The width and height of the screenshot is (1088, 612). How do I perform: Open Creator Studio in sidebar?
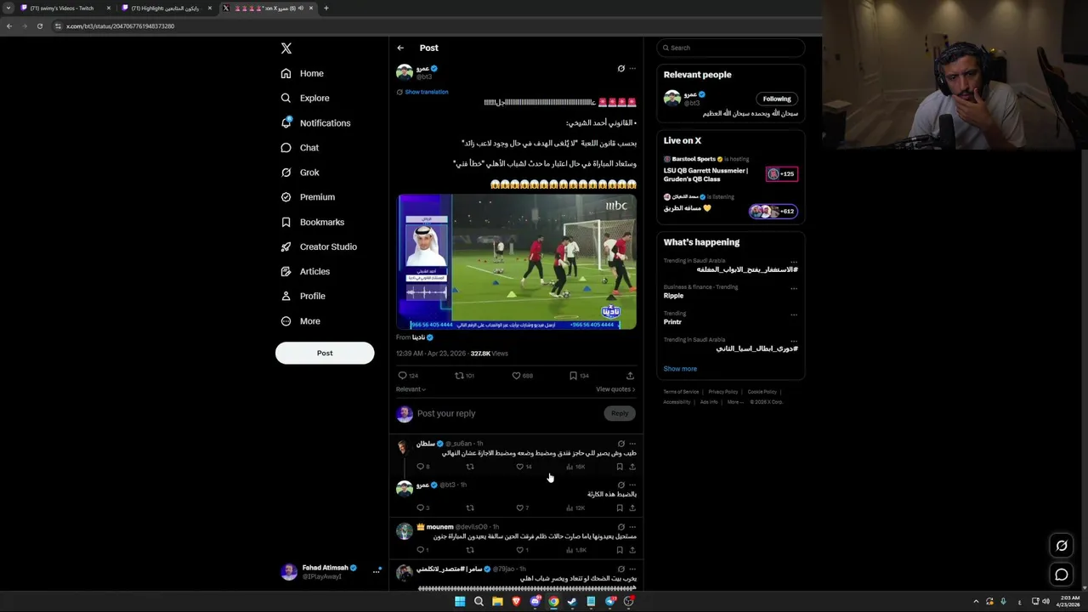tap(318, 246)
